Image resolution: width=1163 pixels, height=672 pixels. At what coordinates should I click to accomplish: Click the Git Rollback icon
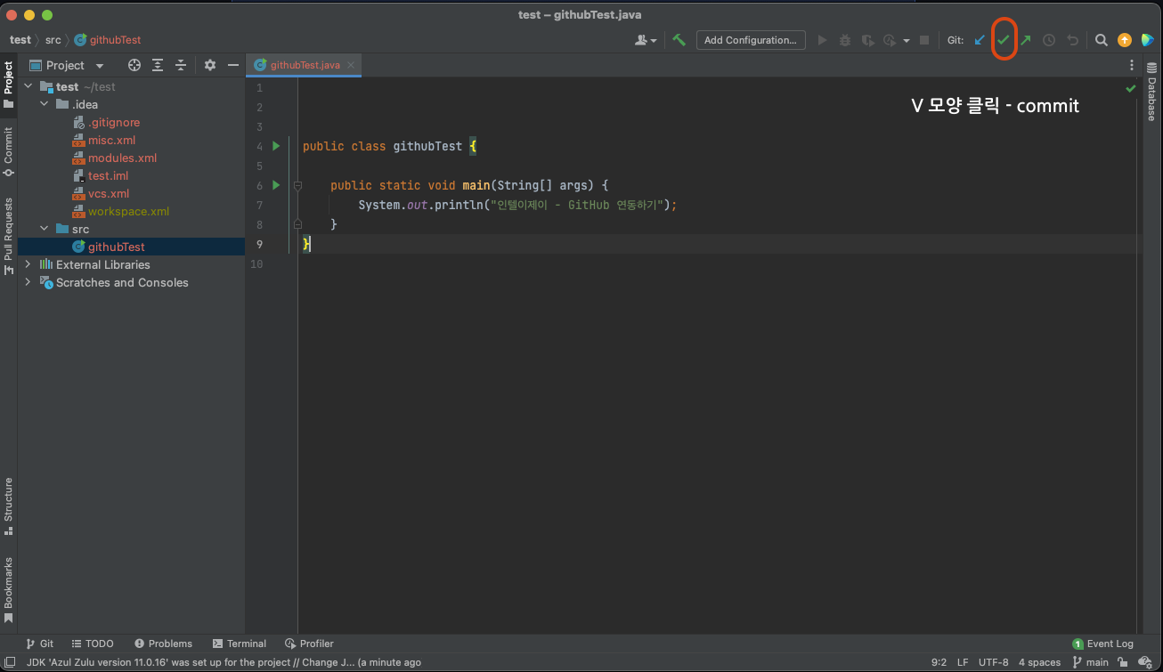1072,40
